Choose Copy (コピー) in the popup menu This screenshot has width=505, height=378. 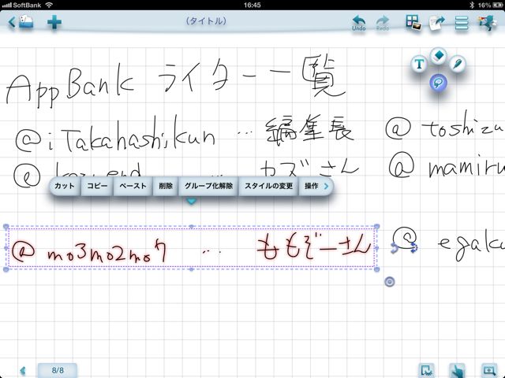point(97,186)
